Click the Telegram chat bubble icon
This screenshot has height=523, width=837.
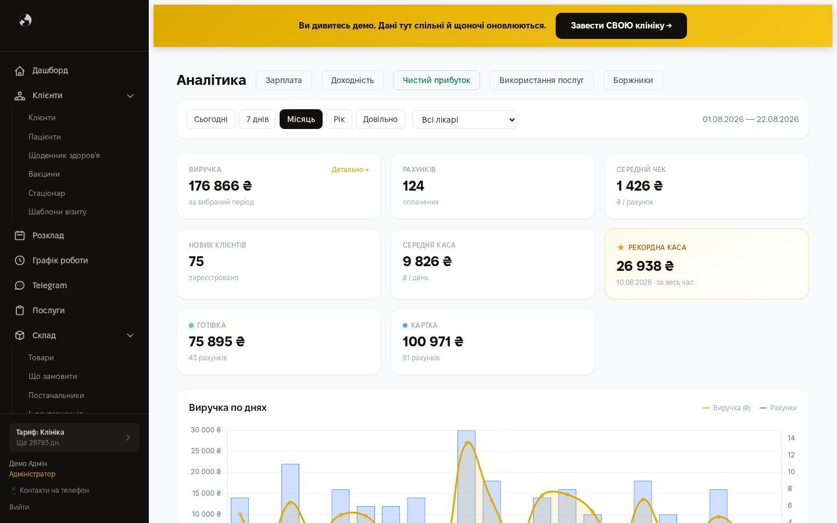pyautogui.click(x=20, y=285)
